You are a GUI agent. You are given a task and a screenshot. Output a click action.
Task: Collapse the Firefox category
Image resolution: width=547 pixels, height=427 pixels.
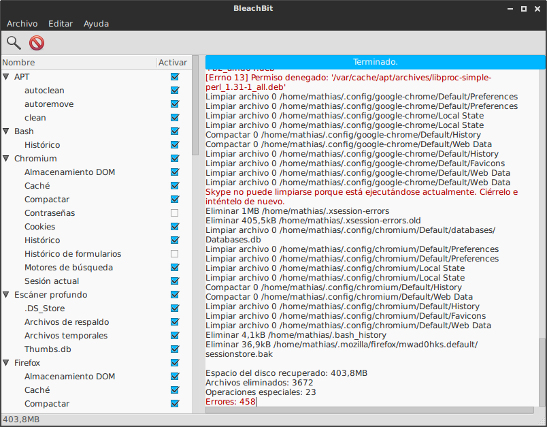coord(5,362)
